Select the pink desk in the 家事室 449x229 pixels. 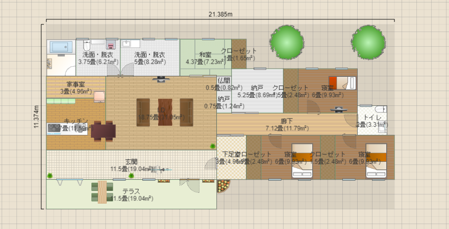[x=99, y=97]
